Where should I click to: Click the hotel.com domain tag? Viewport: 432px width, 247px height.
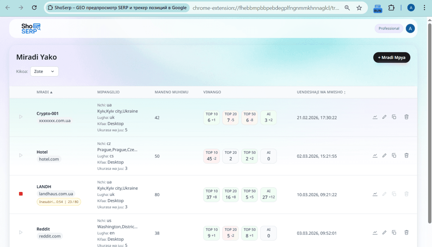49,159
